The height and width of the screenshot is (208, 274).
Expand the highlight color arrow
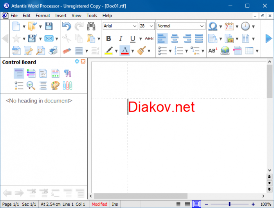116,51
